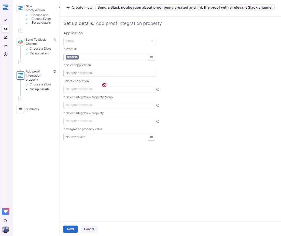
Task: Go to the Summary step
Action: [x=32, y=109]
